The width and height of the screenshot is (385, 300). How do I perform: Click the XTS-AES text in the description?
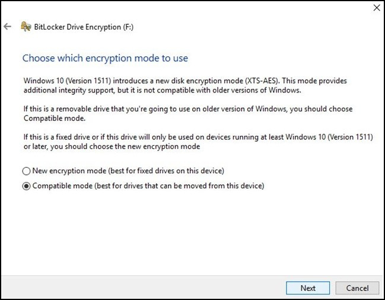[262, 81]
